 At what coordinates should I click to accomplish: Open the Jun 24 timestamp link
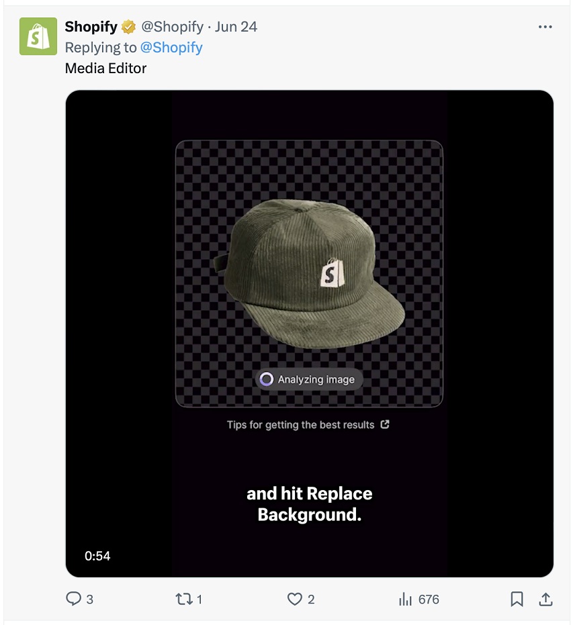[x=236, y=27]
